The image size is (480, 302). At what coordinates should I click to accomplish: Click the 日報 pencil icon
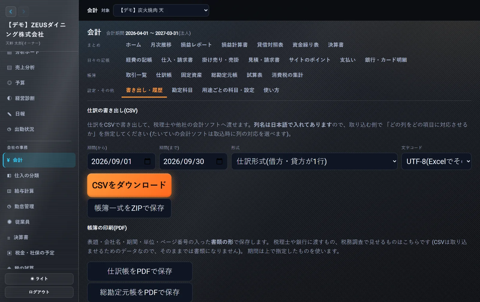click(x=10, y=114)
